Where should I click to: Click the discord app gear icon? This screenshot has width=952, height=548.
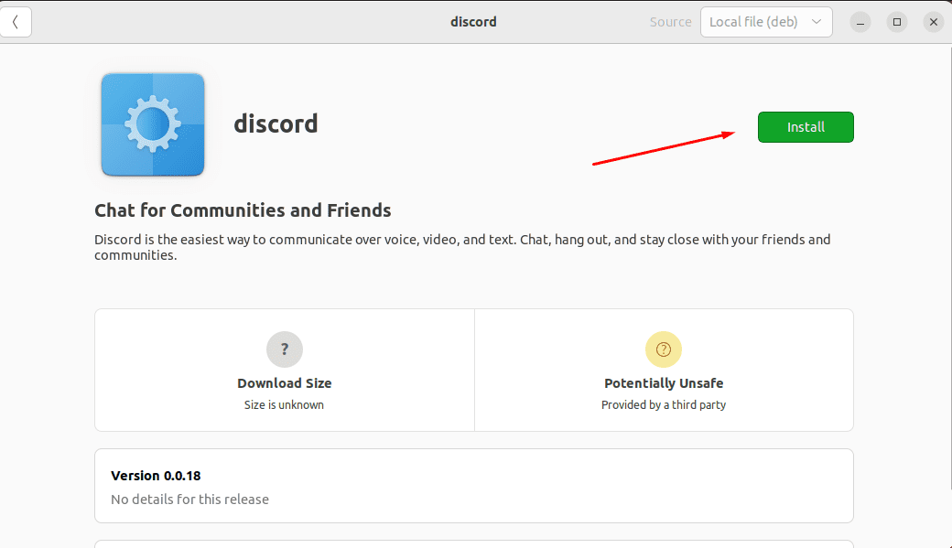[x=153, y=124]
